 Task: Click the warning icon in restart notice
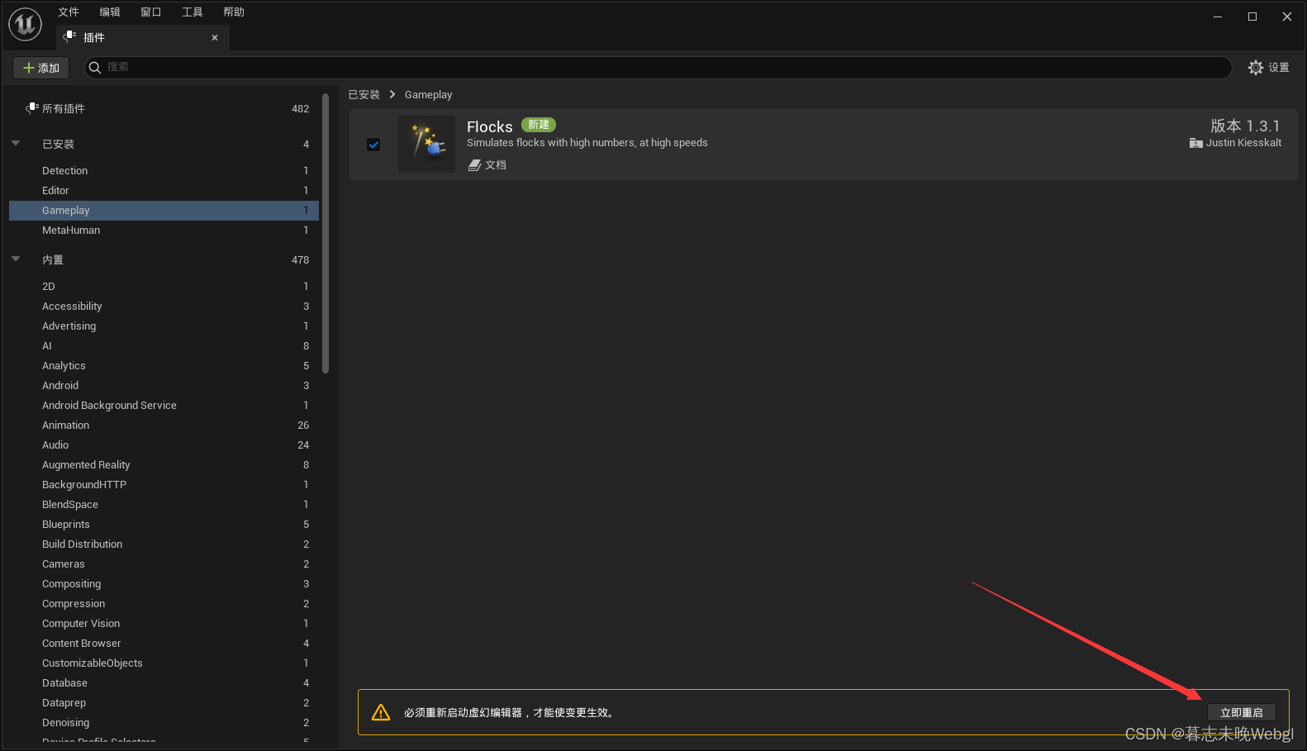tap(381, 712)
